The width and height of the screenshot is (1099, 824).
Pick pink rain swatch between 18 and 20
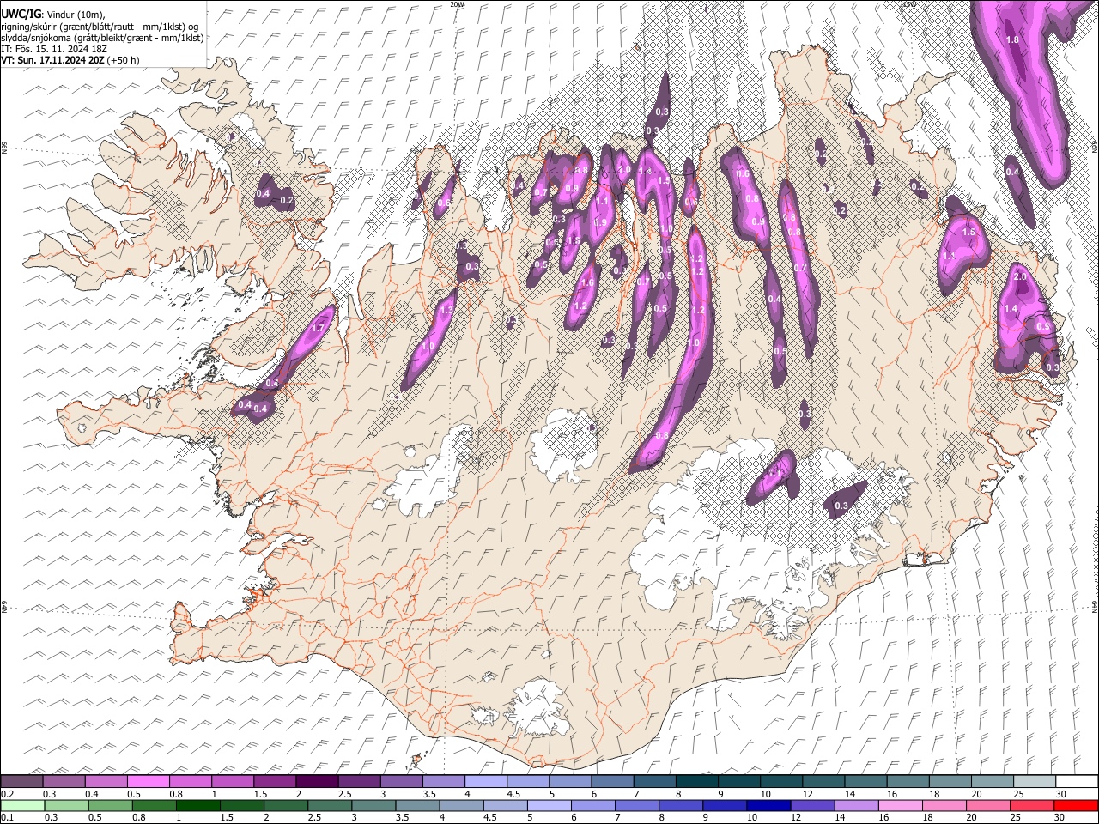[944, 805]
